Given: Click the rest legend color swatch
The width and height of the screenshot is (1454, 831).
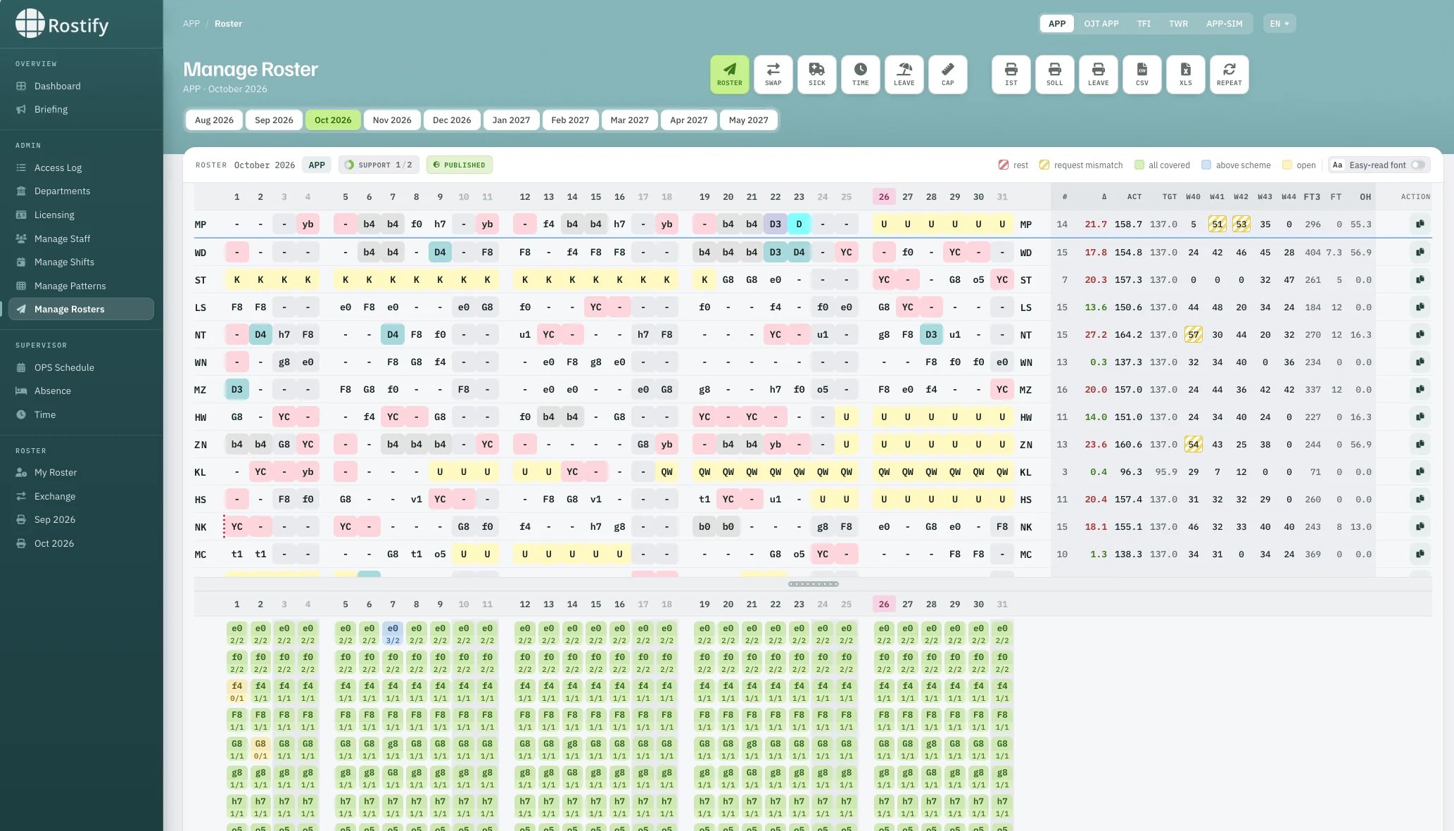Looking at the screenshot, I should [x=1004, y=165].
